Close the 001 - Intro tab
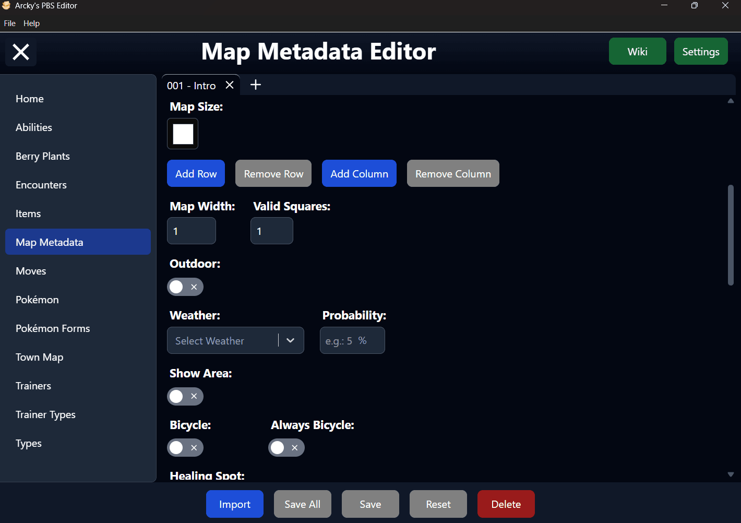This screenshot has width=741, height=523. coord(230,85)
